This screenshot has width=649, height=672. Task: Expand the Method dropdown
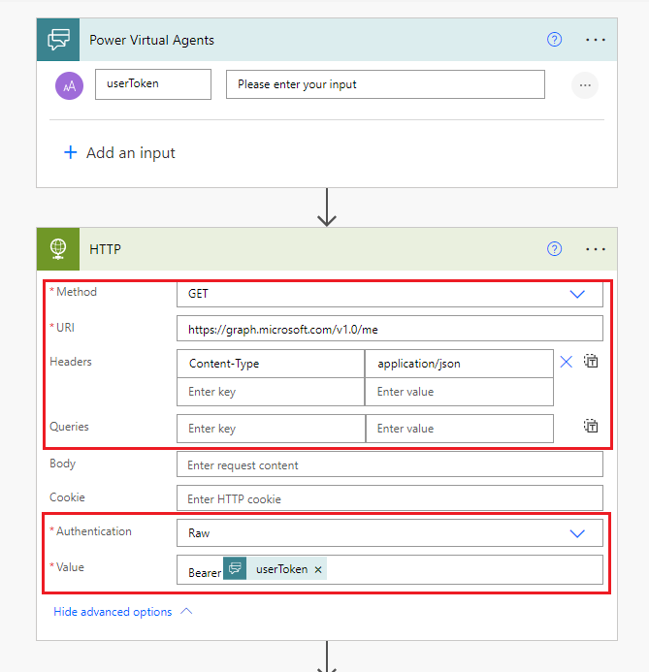pos(577,294)
